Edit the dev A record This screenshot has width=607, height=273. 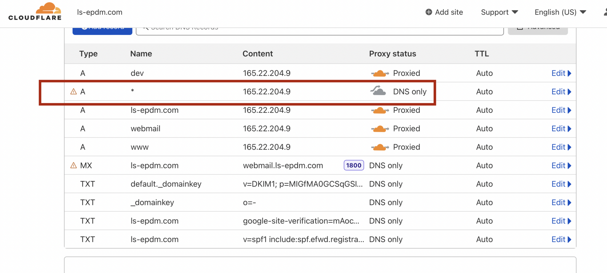coord(561,73)
